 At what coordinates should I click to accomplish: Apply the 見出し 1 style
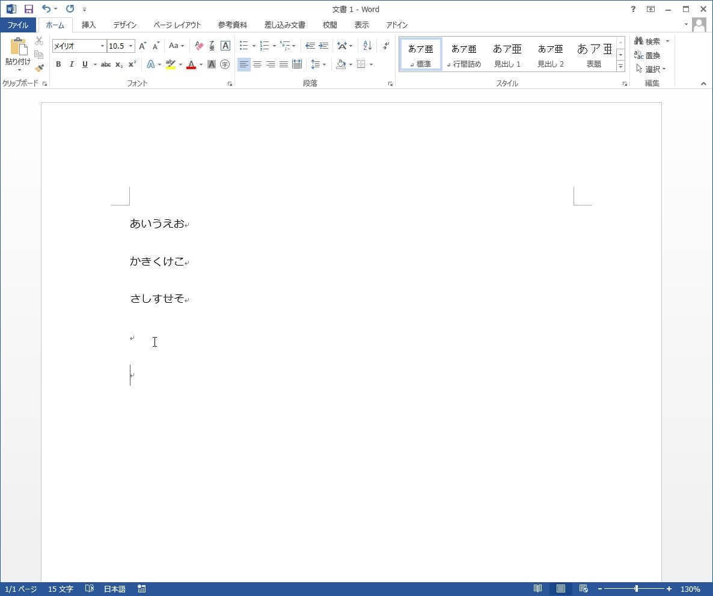click(x=507, y=54)
